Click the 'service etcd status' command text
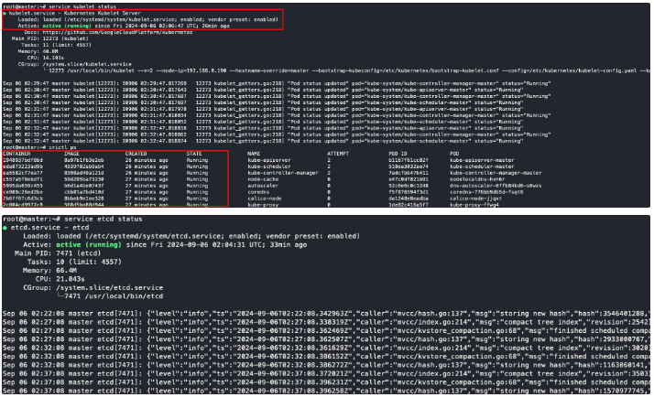The width and height of the screenshot is (654, 397). [103, 220]
